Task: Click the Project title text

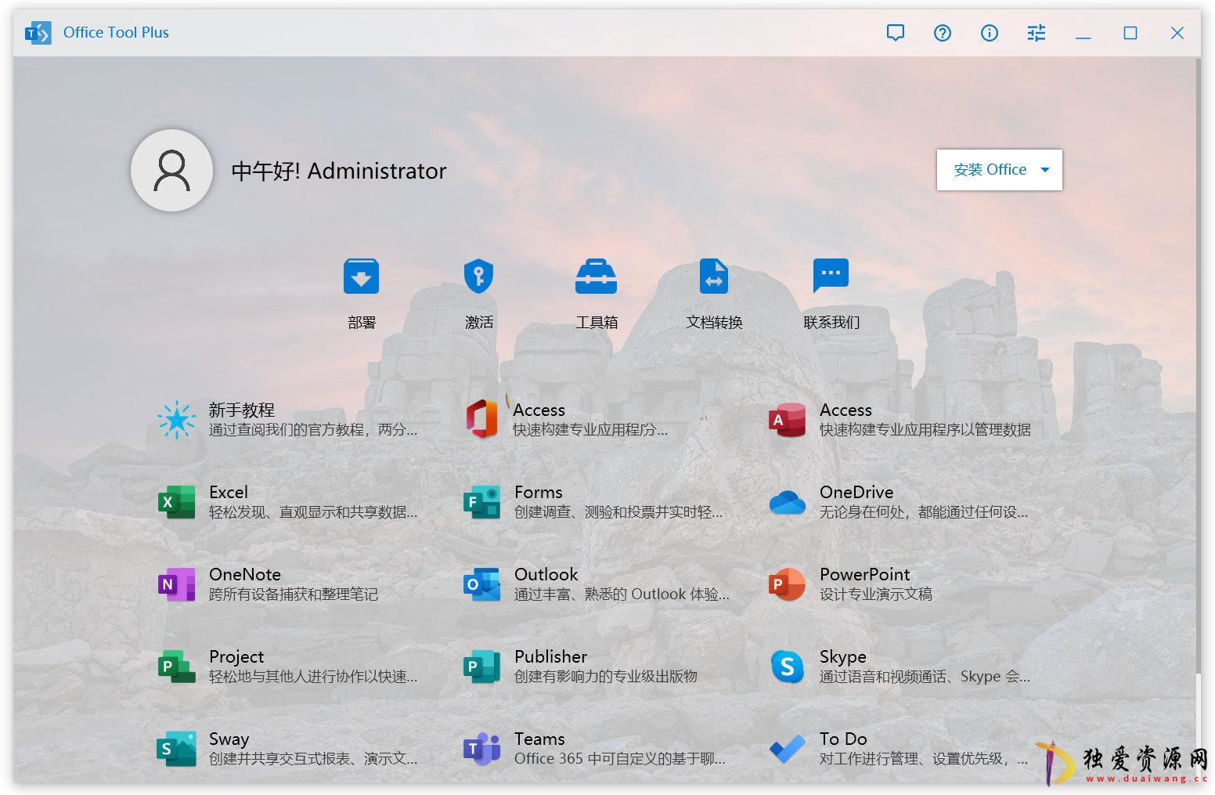Action: click(236, 656)
